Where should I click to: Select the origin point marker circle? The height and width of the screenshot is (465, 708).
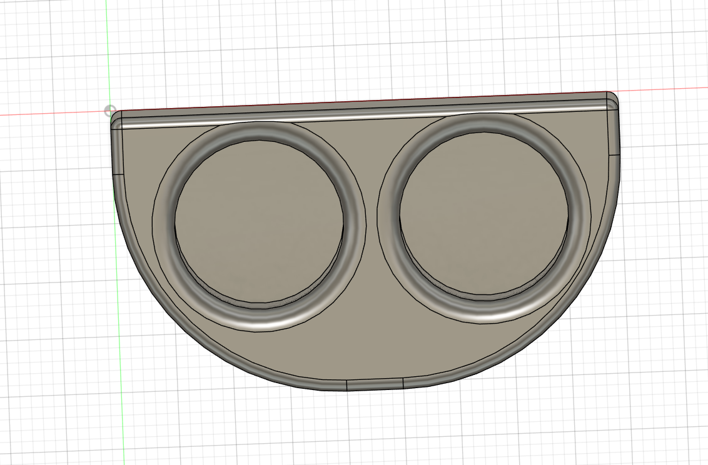[109, 111]
